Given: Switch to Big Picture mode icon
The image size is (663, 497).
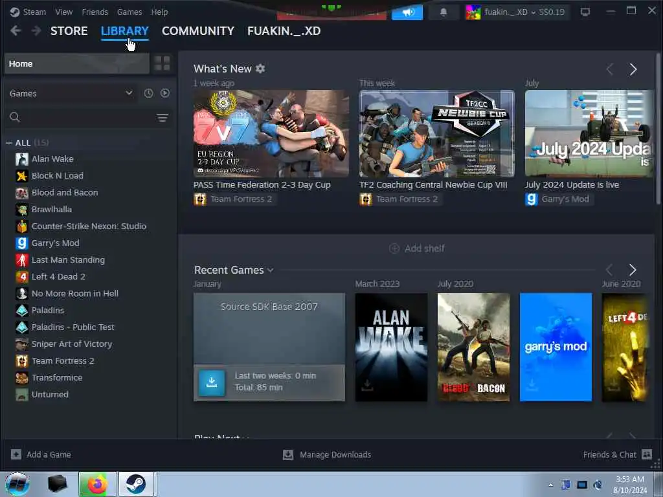Looking at the screenshot, I should point(585,12).
